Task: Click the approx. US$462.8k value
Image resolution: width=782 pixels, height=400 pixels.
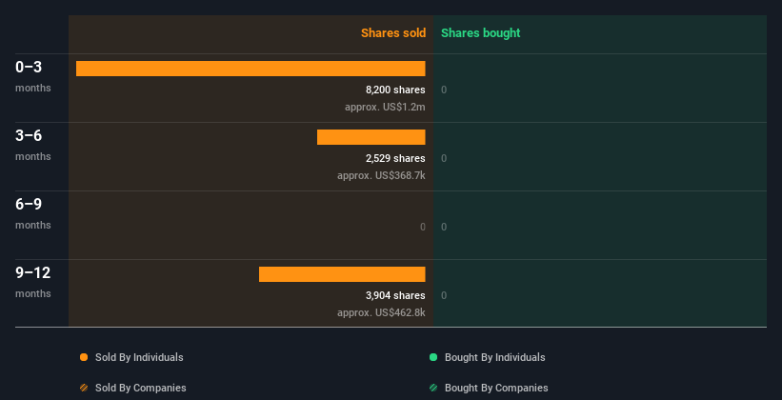Action: click(x=381, y=312)
